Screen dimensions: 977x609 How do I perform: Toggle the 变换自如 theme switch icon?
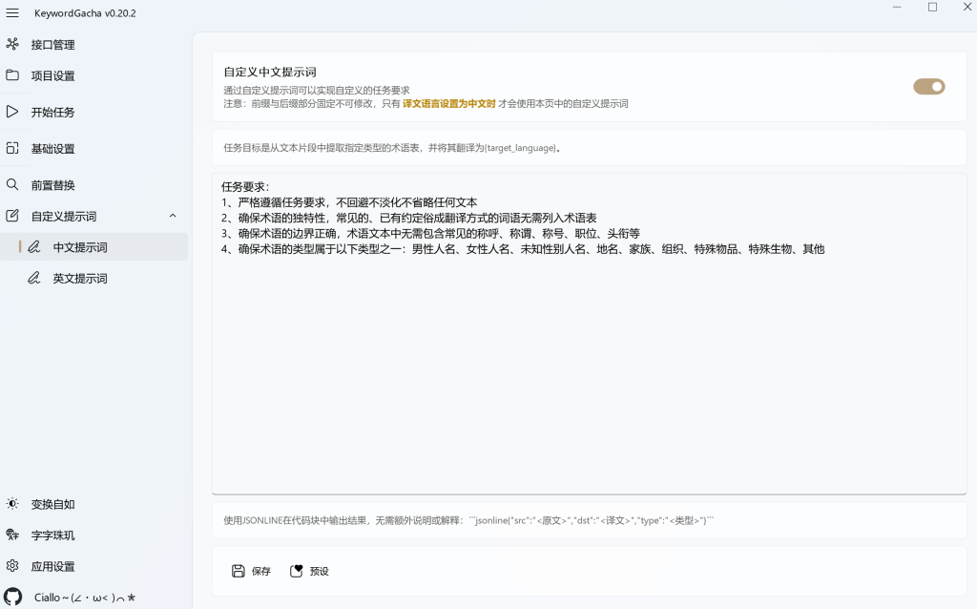(12, 504)
